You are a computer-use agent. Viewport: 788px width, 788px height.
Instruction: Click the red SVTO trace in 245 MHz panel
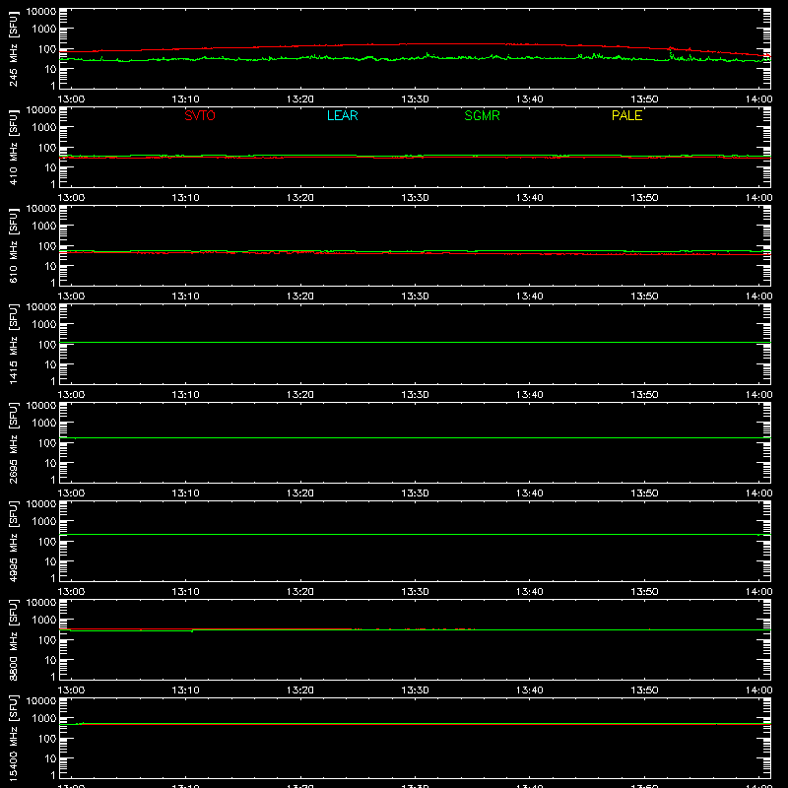pyautogui.click(x=415, y=44)
